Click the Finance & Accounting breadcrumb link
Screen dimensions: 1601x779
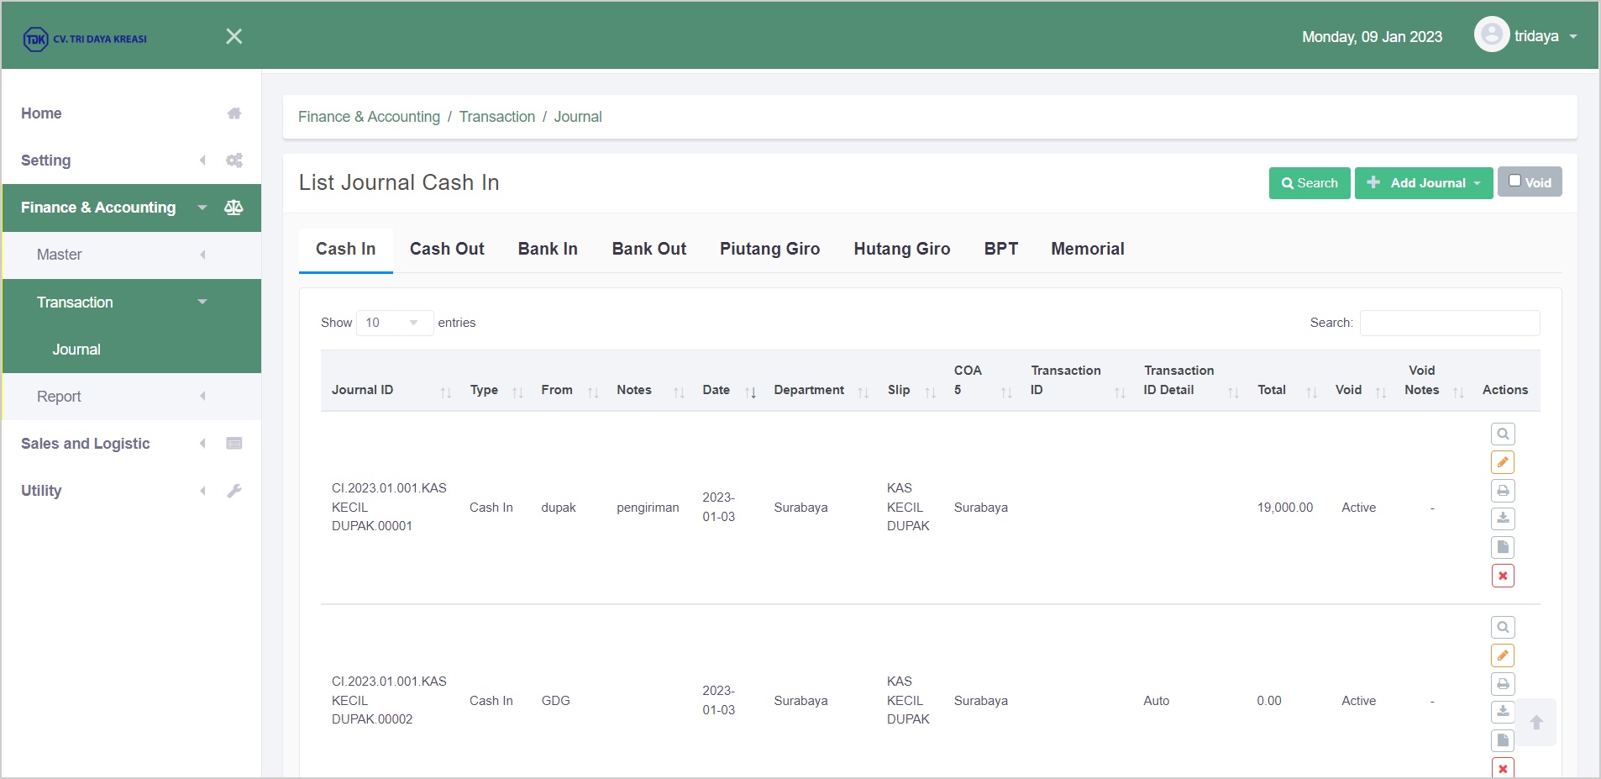click(369, 117)
